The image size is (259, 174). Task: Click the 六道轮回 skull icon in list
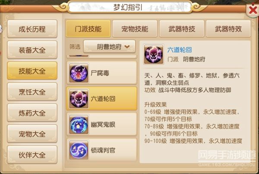pos(79,98)
